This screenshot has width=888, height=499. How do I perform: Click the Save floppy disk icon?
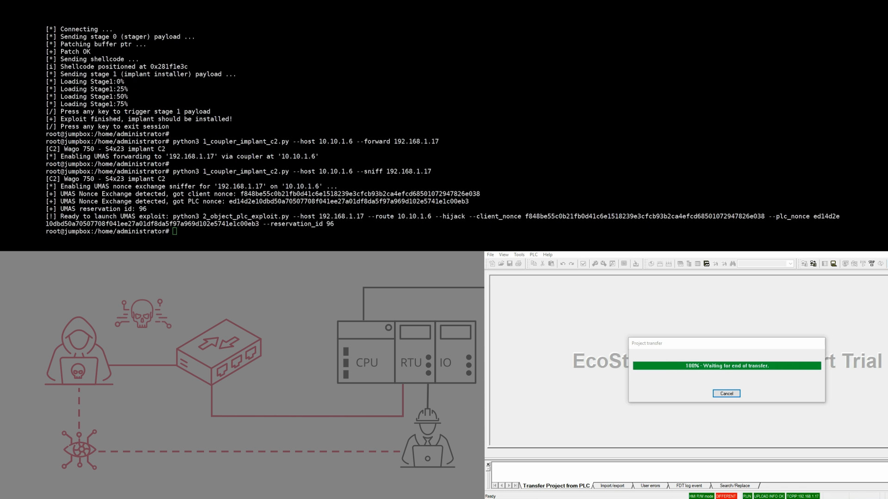[510, 264]
